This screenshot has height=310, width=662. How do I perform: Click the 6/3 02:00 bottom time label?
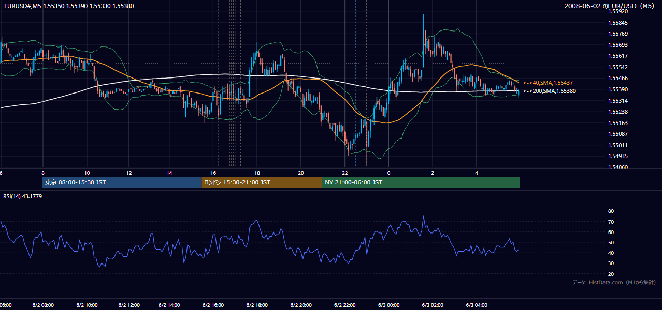[x=433, y=305]
